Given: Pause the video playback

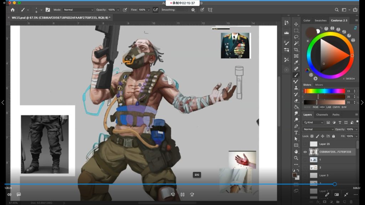Looking at the screenshot, I should tap(182, 195).
